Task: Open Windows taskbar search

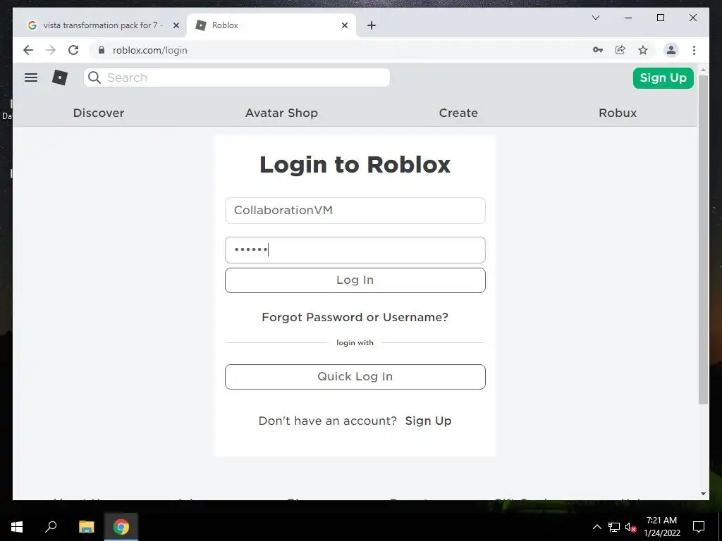Action: [x=51, y=527]
